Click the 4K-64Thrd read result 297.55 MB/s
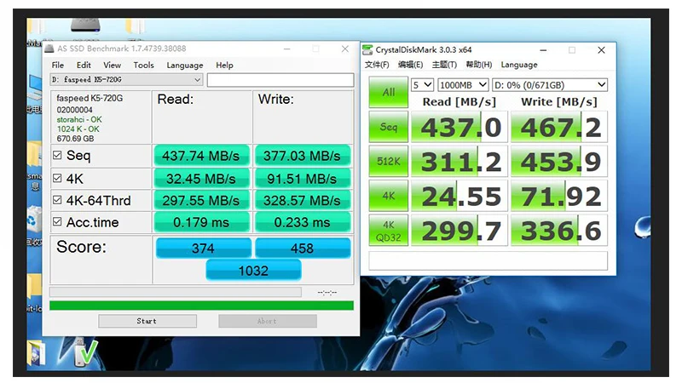Viewport: 682px width, 383px height. [x=201, y=200]
